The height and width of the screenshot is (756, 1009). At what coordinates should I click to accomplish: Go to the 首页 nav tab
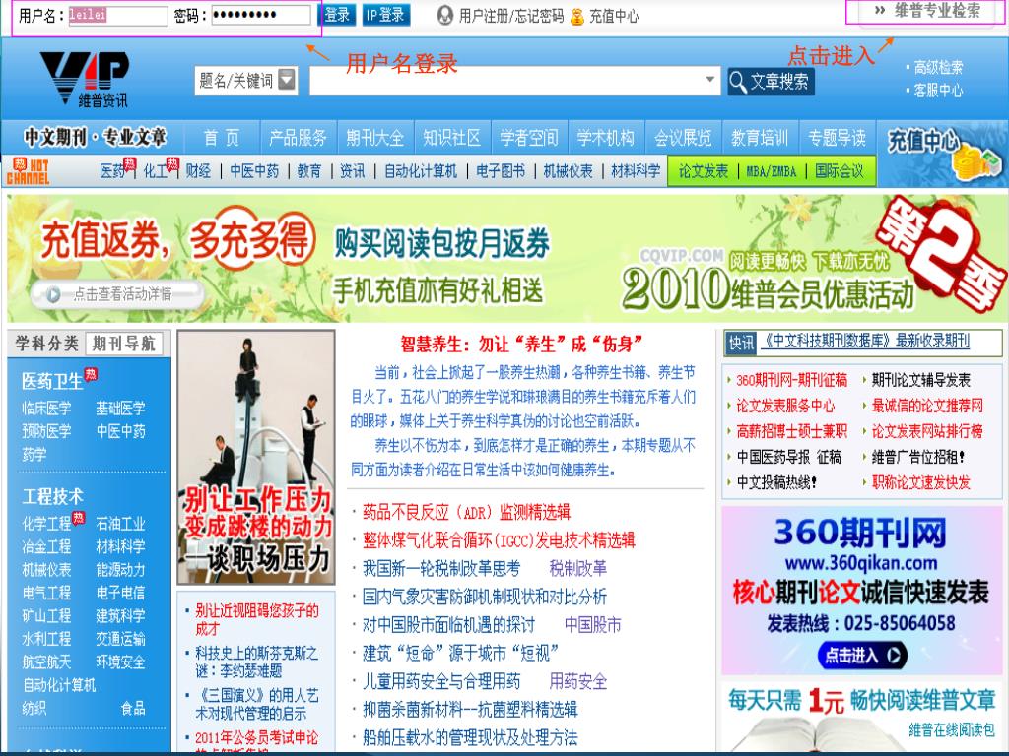(x=222, y=138)
